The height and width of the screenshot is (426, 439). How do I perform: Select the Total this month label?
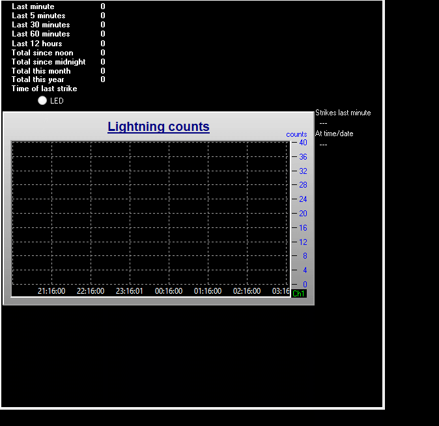coord(41,71)
